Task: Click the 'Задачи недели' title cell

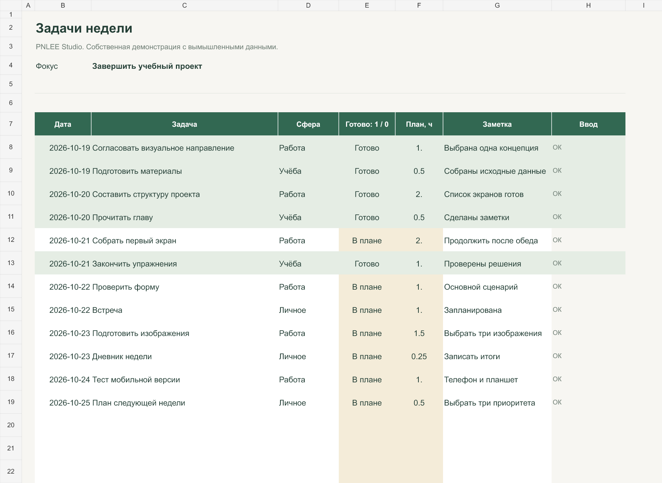Action: [x=84, y=28]
